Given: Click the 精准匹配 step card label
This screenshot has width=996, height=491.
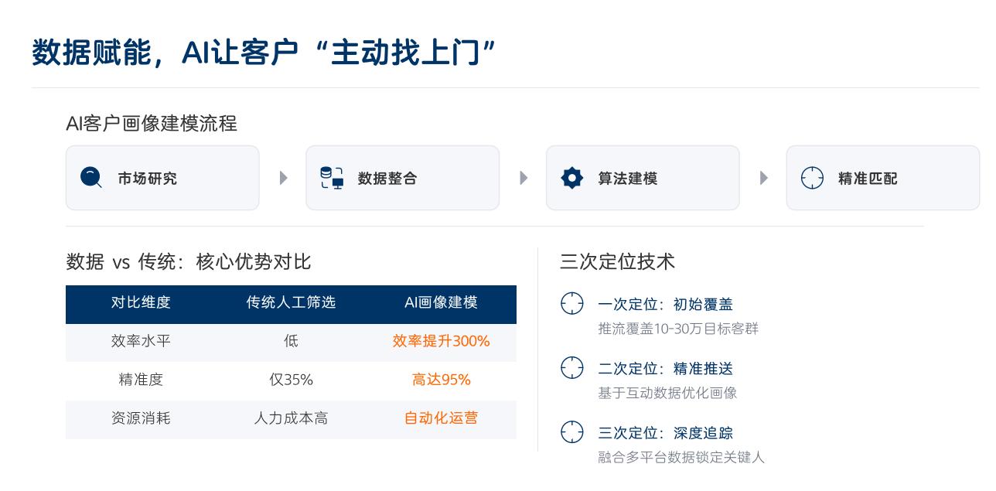Looking at the screenshot, I should click(x=868, y=179).
